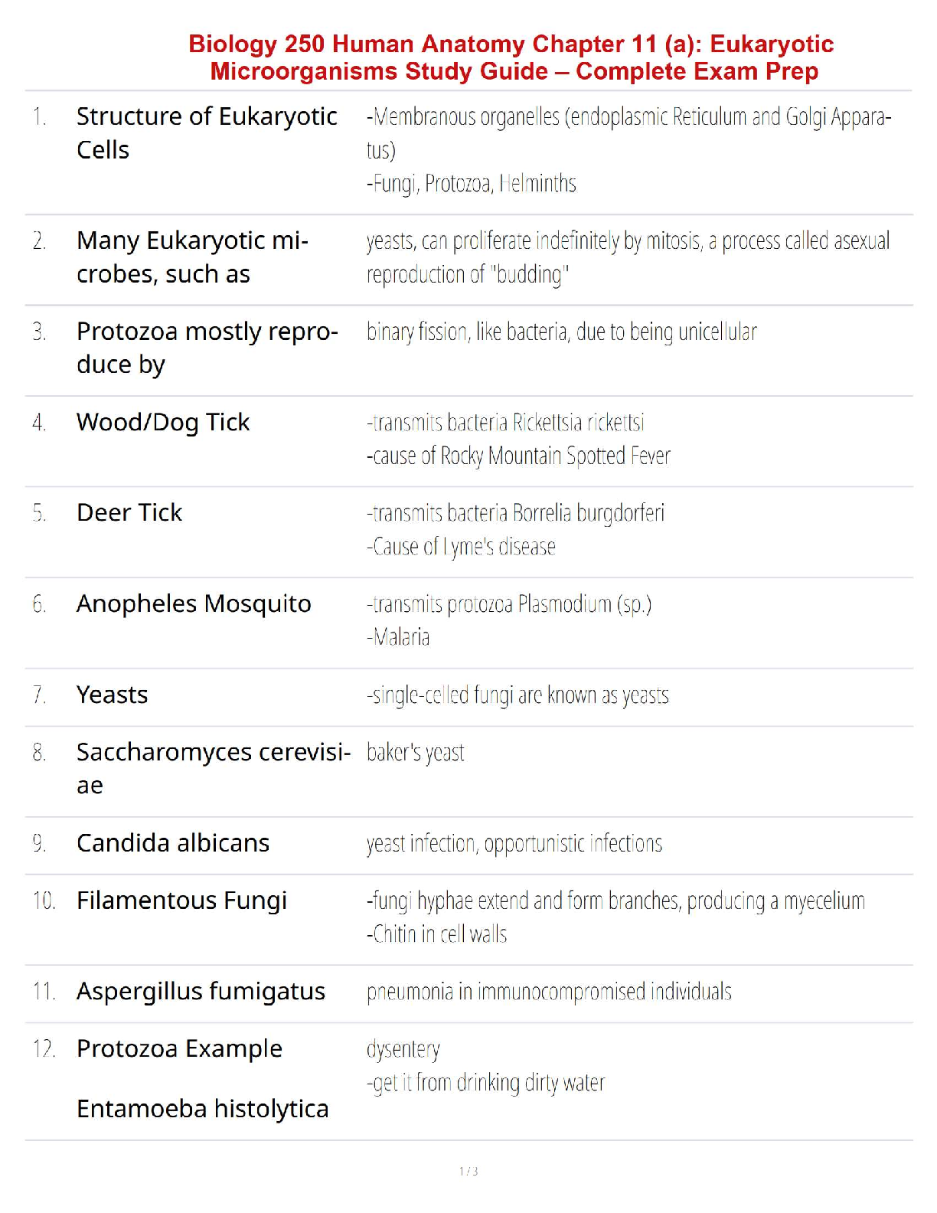Viewport: 937px width, 1213px height.
Task: Click the page number "1 / 3" footer
Action: coord(468,1171)
